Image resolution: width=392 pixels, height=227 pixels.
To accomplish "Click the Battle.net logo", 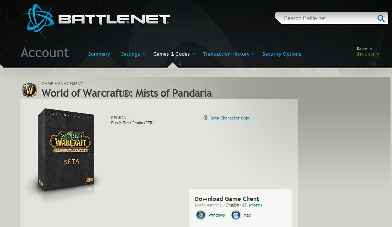I will 96,20.
